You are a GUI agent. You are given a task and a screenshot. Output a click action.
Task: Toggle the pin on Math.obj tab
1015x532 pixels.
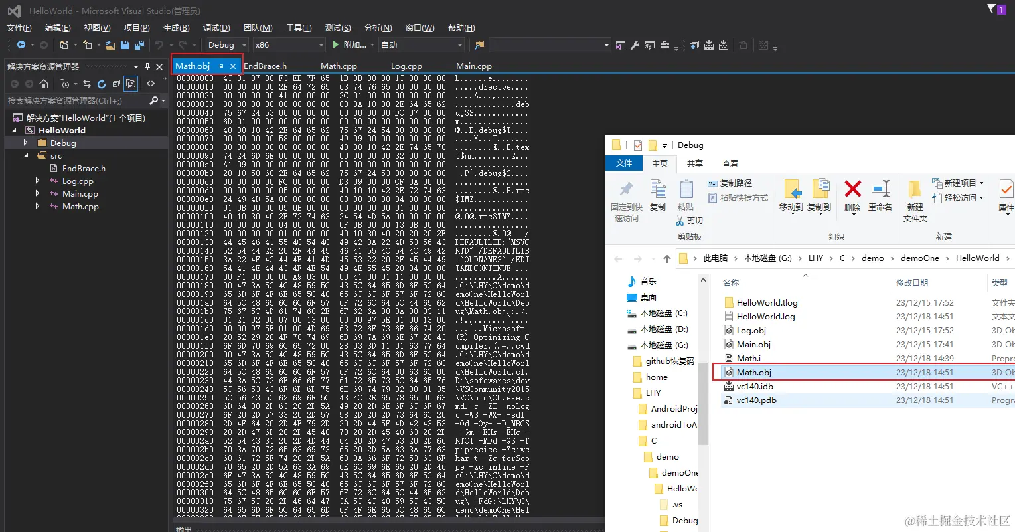pyautogui.click(x=220, y=66)
